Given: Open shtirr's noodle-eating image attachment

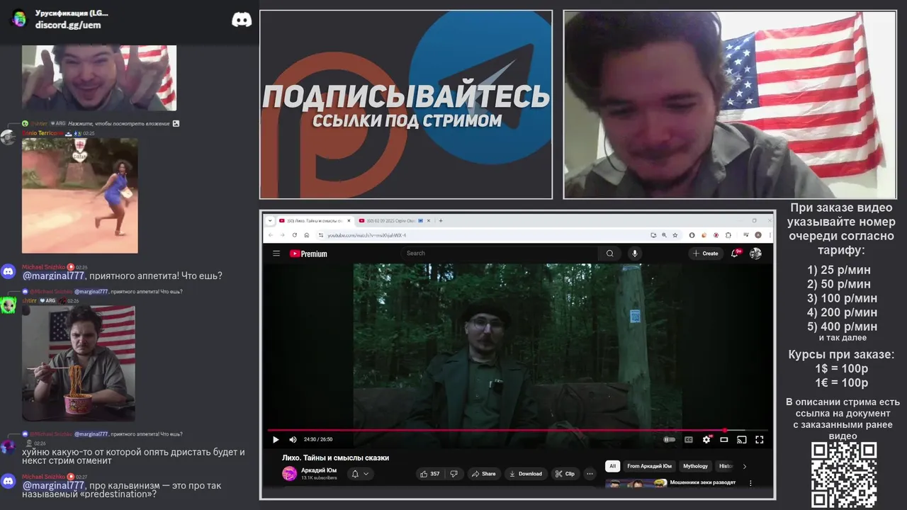Looking at the screenshot, I should click(x=78, y=363).
